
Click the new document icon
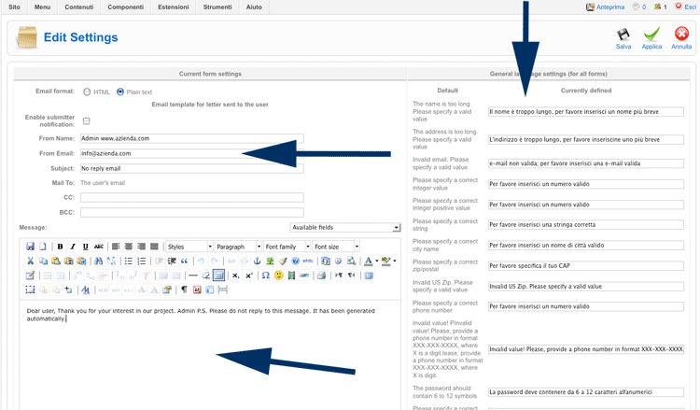click(x=43, y=247)
